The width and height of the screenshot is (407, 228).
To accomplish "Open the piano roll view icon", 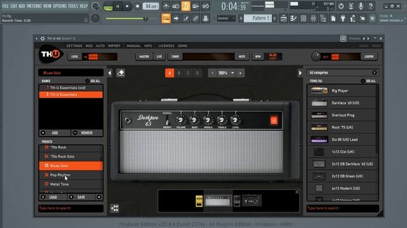I will 294,18.
